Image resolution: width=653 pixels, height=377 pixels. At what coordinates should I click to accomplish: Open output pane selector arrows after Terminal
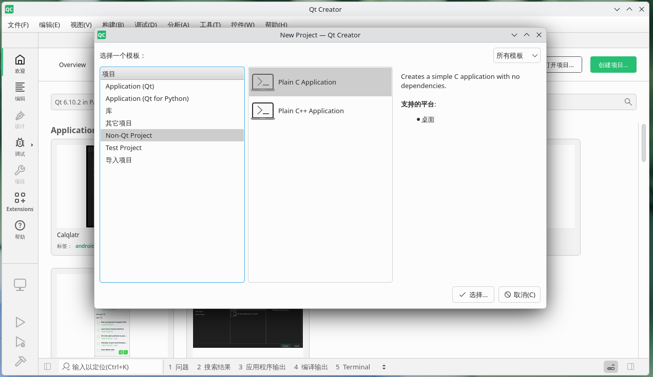click(x=383, y=367)
